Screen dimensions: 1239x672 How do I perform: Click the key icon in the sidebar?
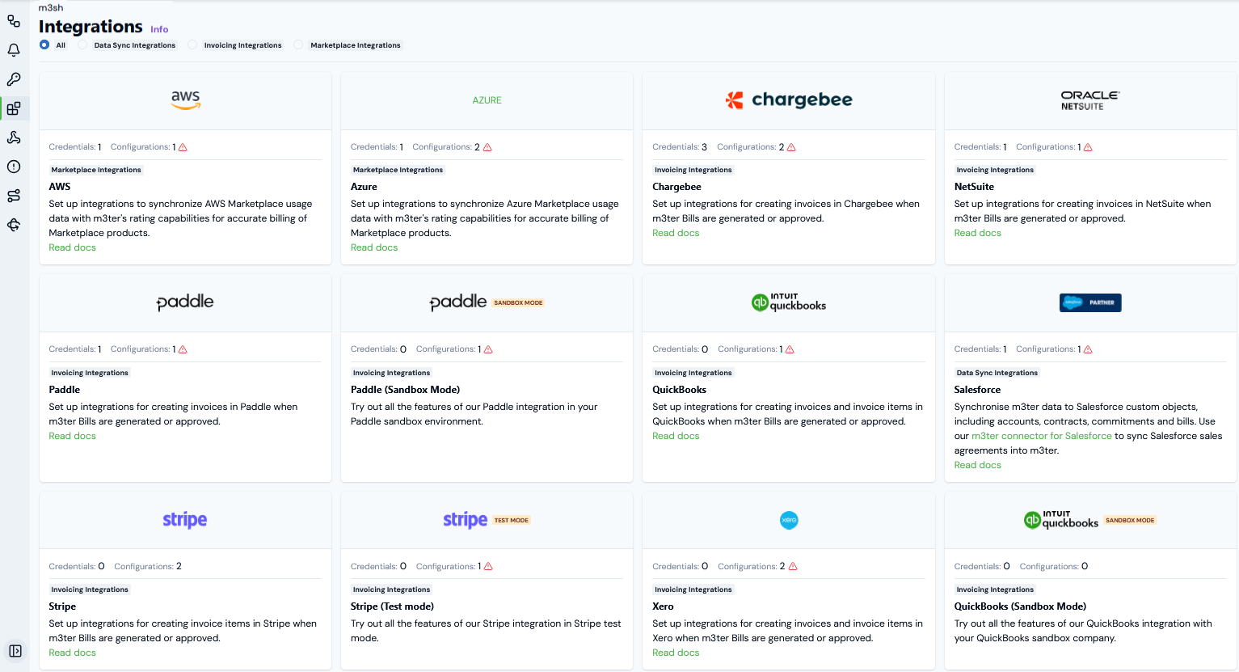tap(14, 79)
